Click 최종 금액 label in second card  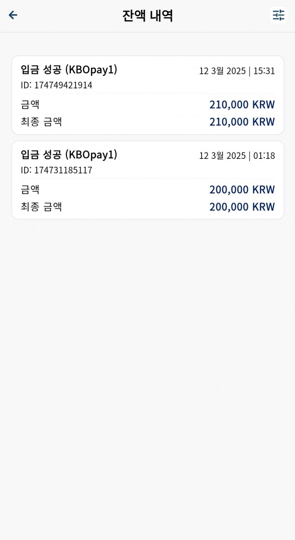[x=41, y=207]
